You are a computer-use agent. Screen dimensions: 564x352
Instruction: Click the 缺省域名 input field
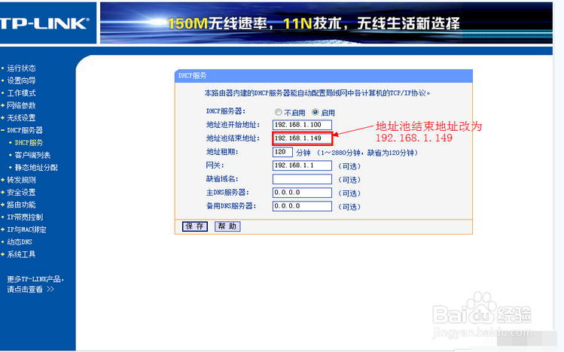point(302,179)
